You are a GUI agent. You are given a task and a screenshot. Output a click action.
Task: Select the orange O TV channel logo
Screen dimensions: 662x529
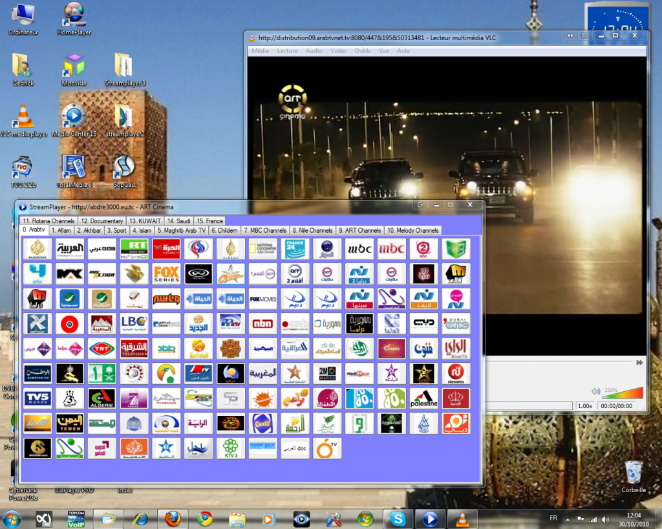[327, 448]
